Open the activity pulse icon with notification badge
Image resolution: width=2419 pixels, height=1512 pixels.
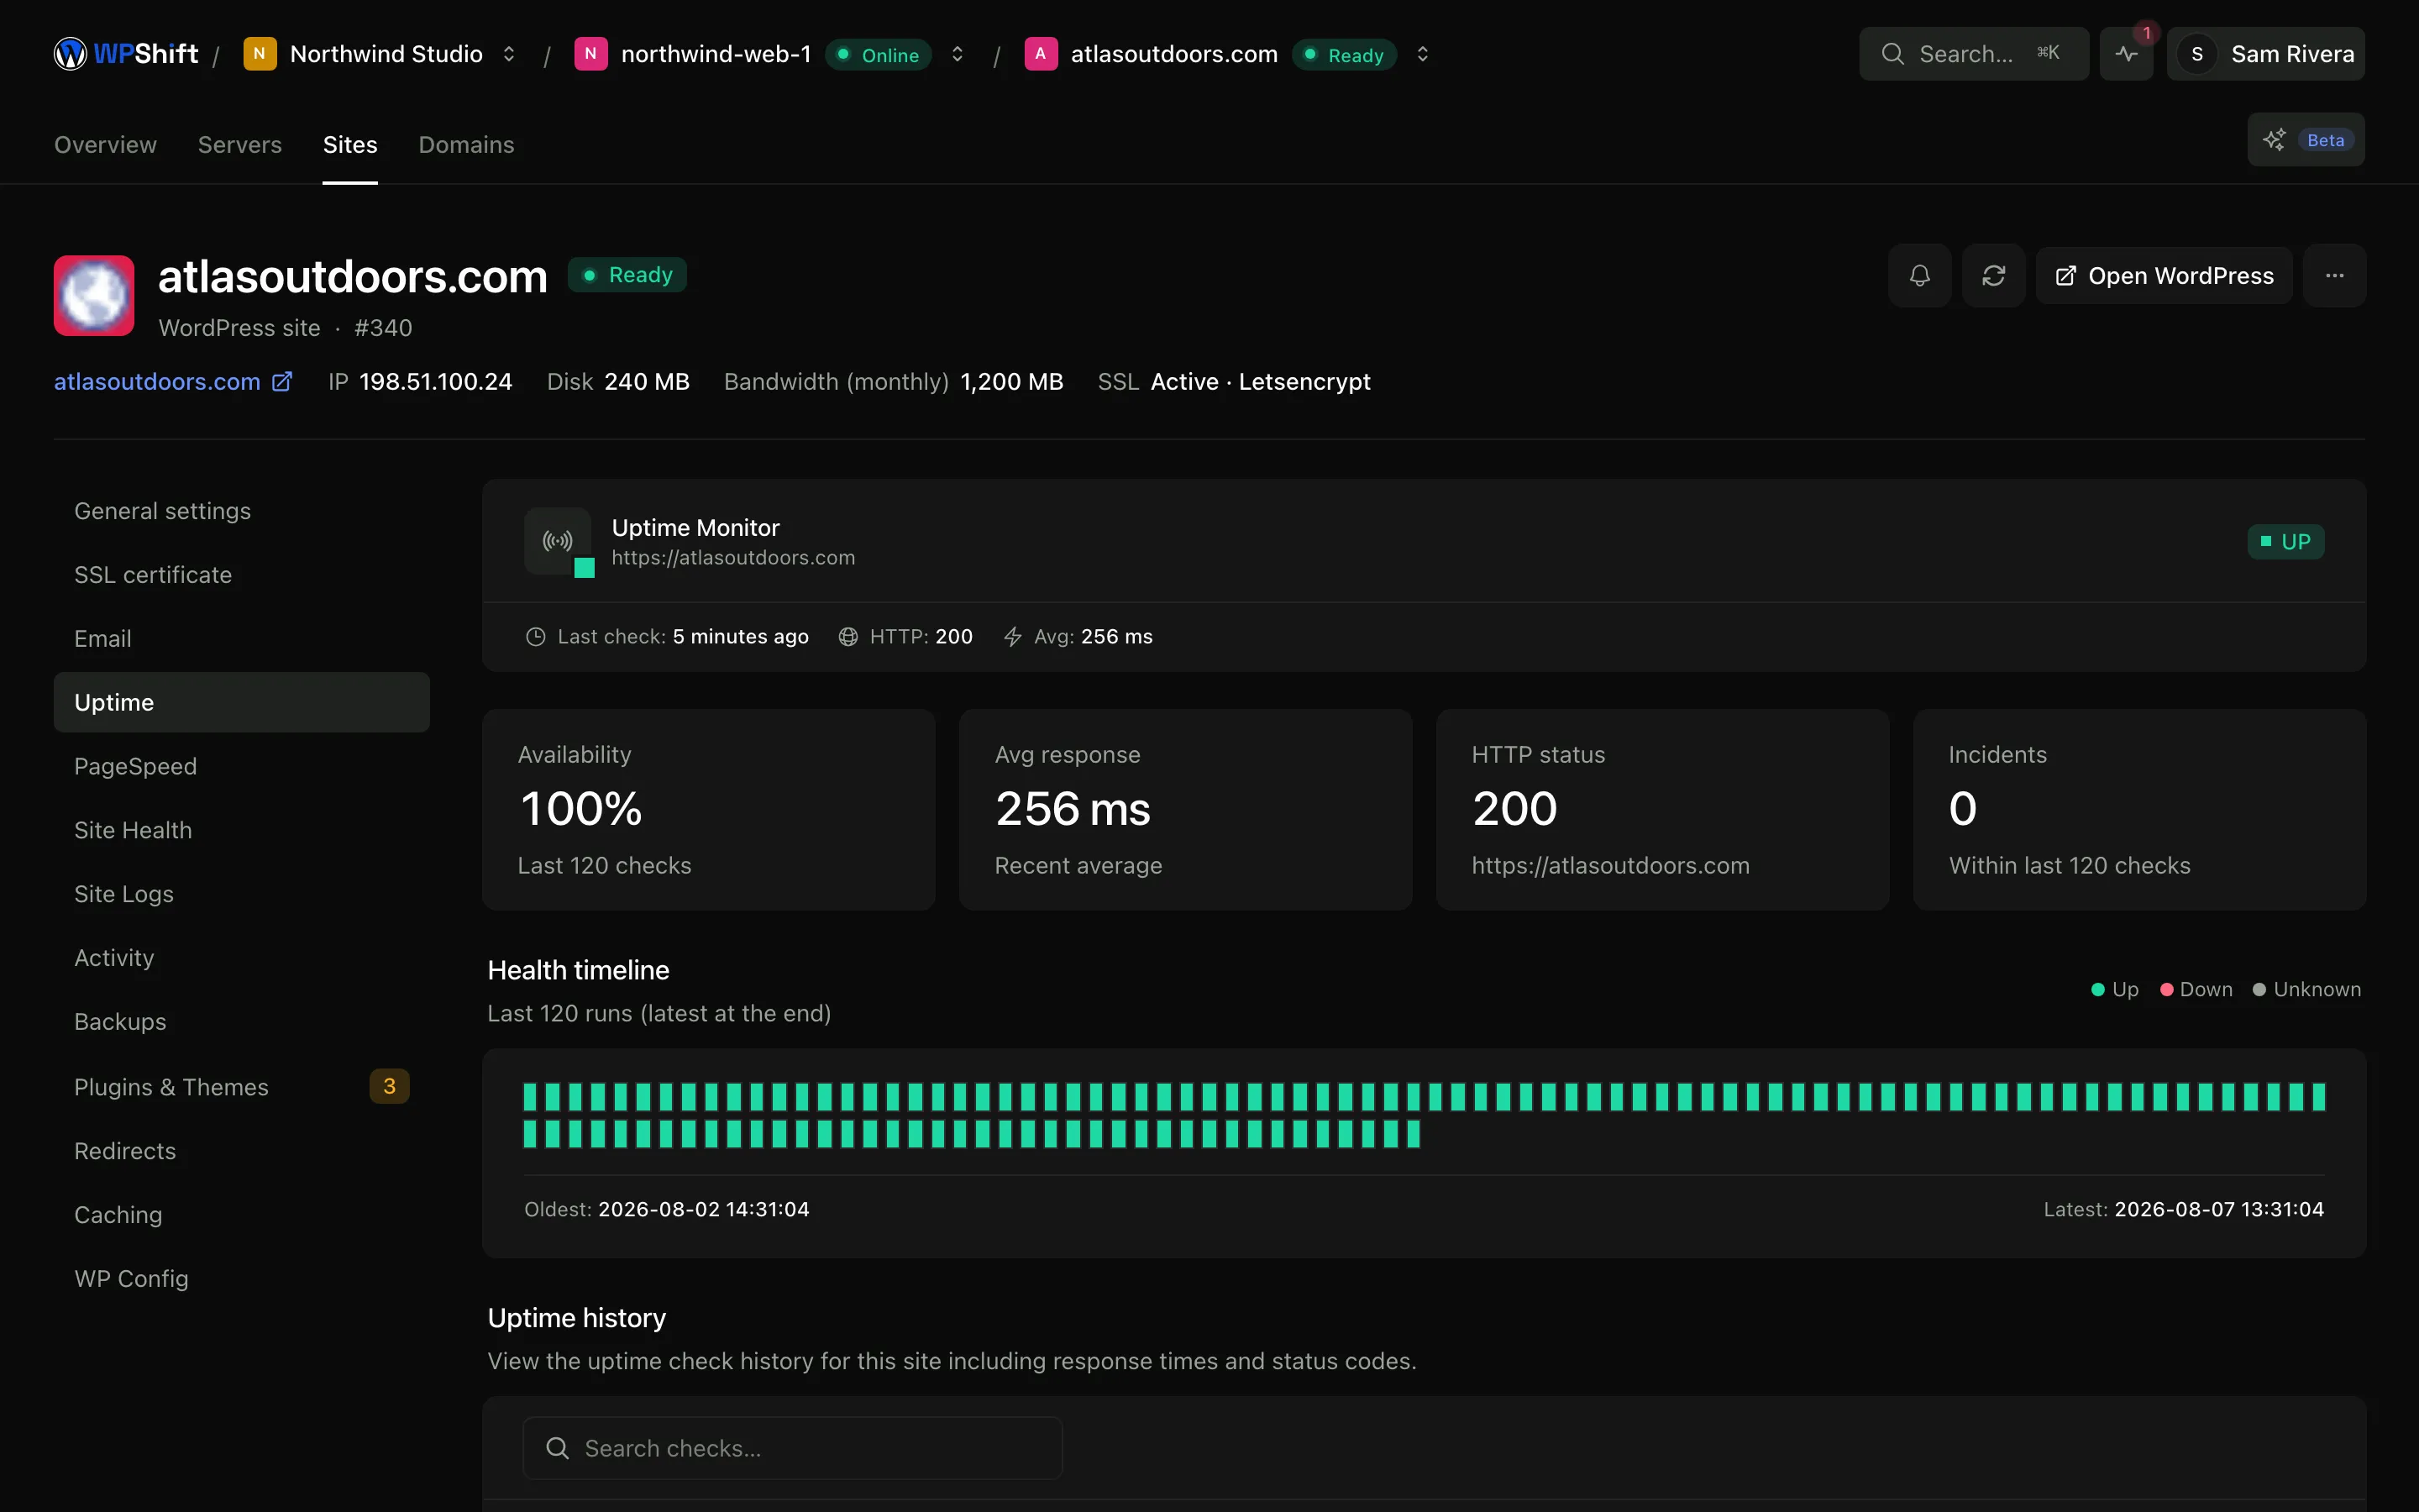click(x=2126, y=54)
